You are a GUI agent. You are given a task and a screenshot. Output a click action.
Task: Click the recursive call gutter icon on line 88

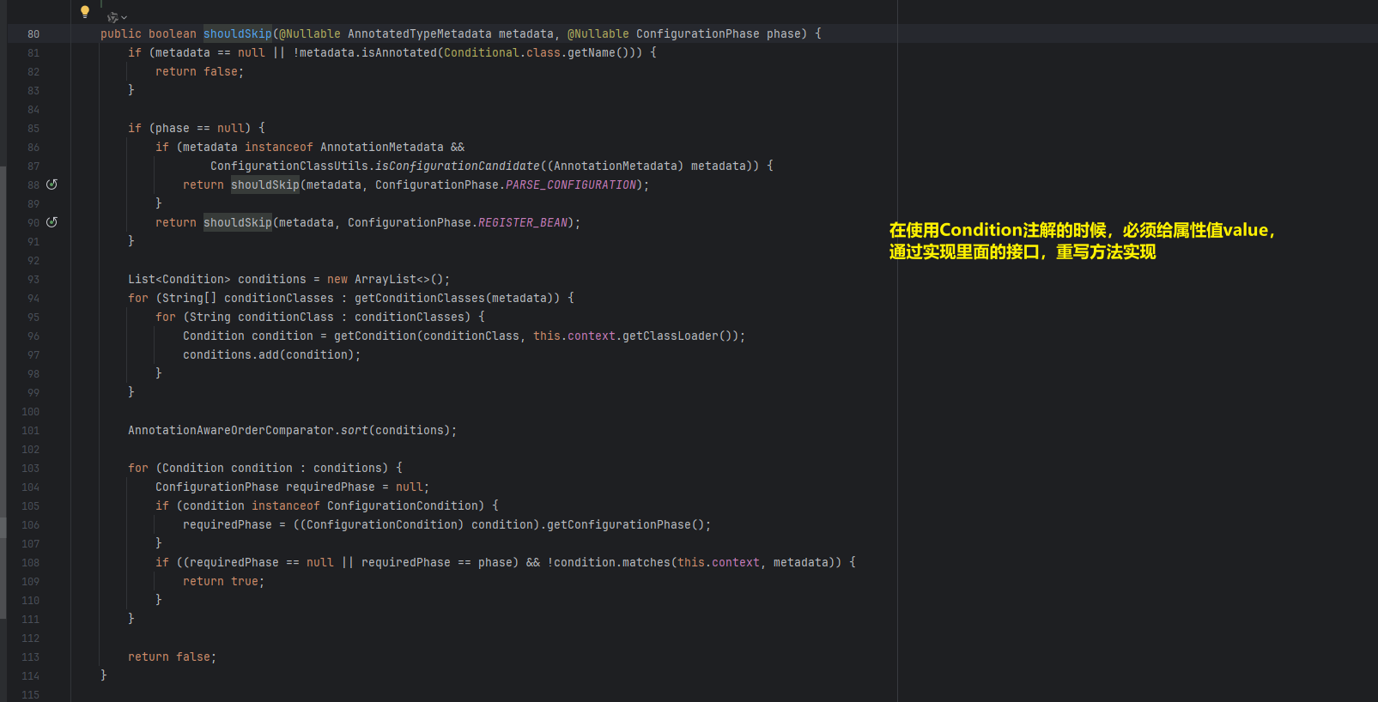(x=52, y=185)
